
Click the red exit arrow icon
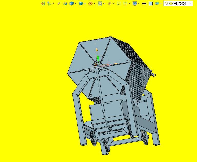(43, 3)
